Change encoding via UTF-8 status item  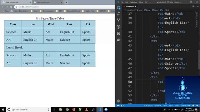(165, 105)
